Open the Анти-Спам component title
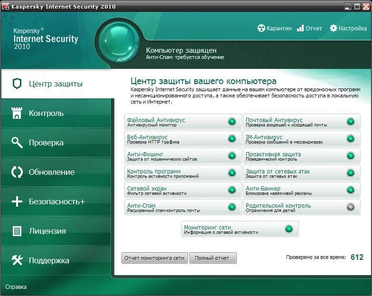This screenshot has width=372, height=296. (141, 205)
